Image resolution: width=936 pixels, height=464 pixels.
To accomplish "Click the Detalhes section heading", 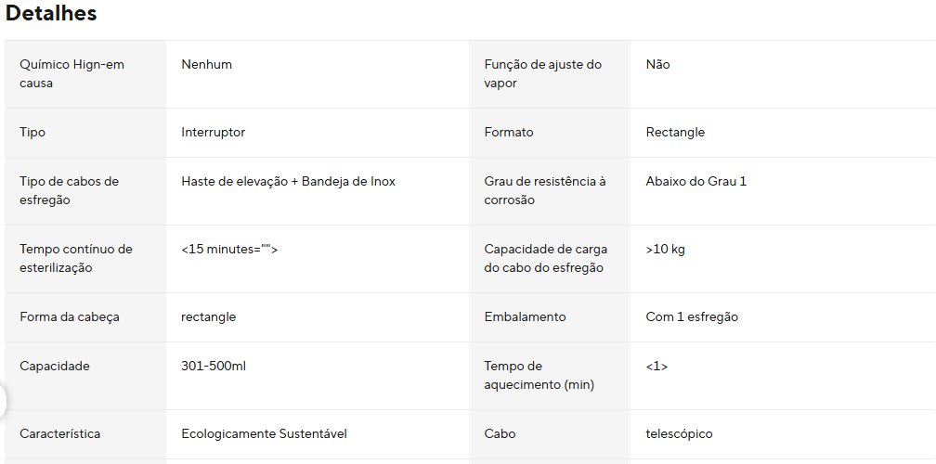I will coord(51,14).
